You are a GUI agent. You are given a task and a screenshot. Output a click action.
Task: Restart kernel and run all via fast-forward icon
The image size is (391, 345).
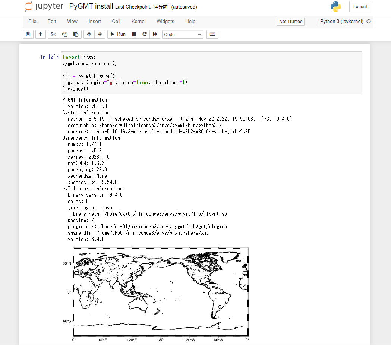tap(155, 34)
